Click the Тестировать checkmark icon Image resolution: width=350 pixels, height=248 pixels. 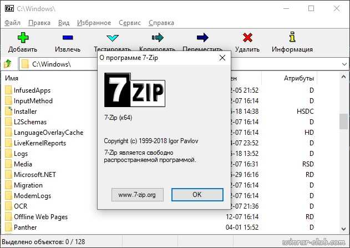112,38
